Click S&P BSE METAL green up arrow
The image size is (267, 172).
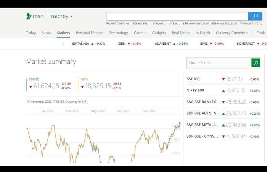224,125
